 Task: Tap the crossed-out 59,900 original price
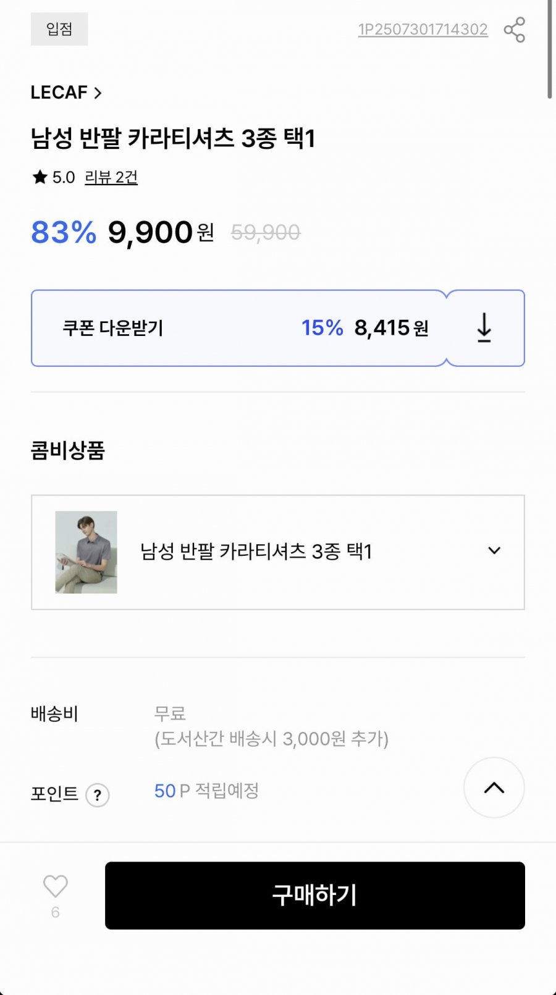[x=266, y=233]
